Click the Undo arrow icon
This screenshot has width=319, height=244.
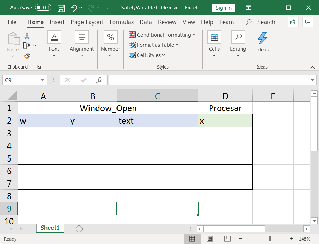pos(74,8)
